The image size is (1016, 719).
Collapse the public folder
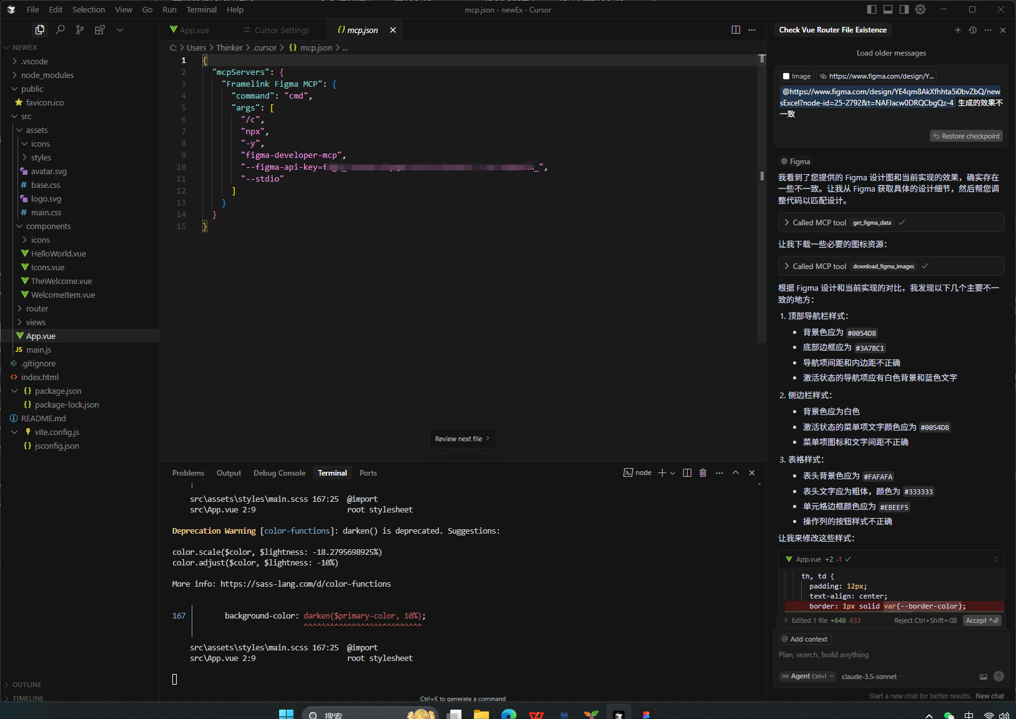[x=32, y=89]
